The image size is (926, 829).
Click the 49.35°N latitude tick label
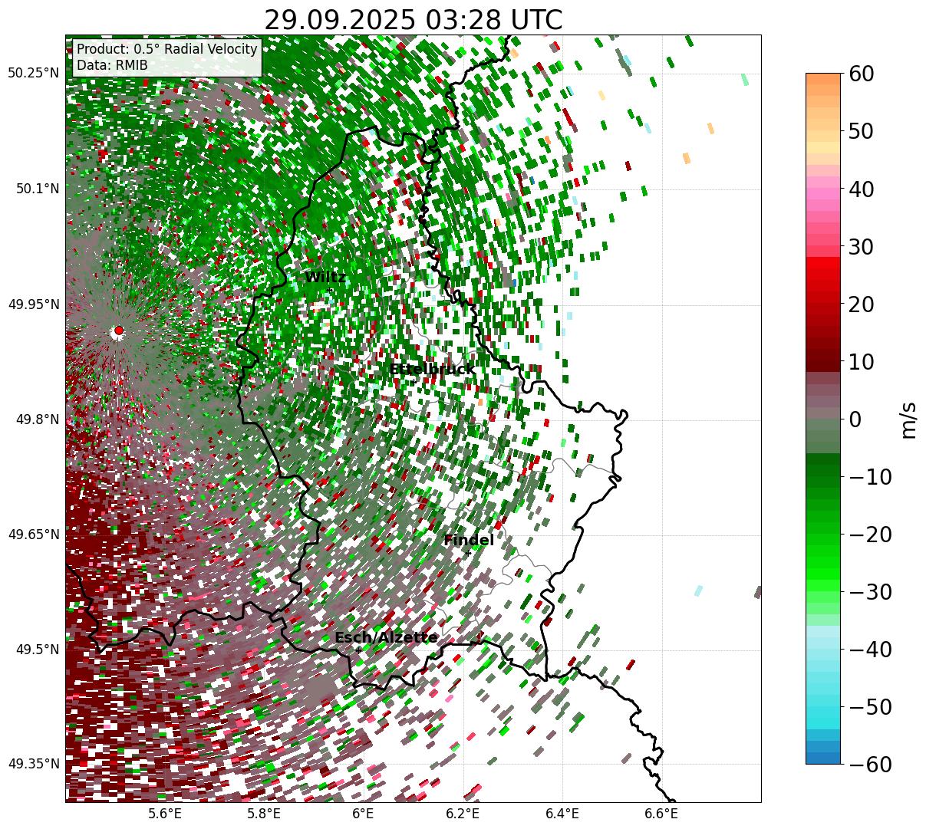pos(33,764)
